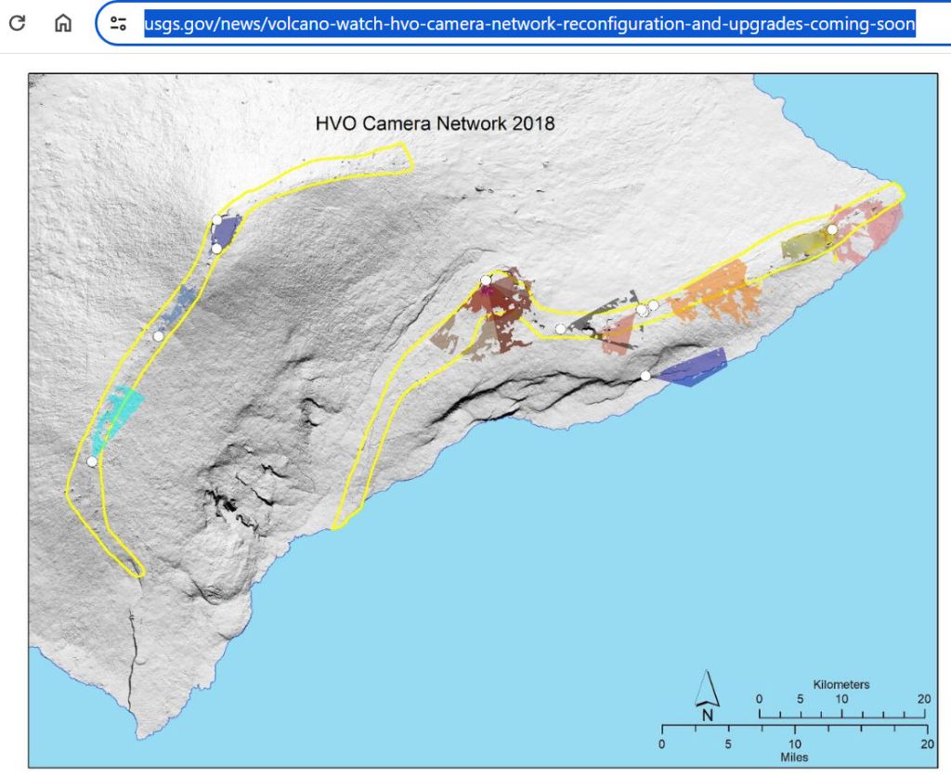Click the "HVO Camera Network 2018" map title

pos(435,123)
